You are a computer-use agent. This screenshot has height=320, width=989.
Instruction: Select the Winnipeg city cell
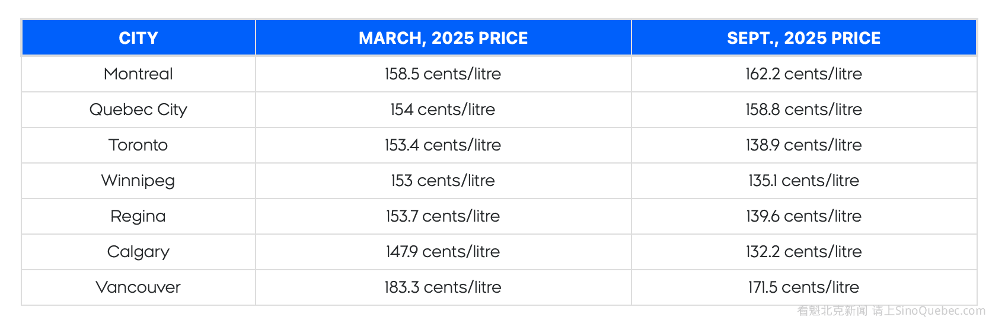pyautogui.click(x=138, y=181)
